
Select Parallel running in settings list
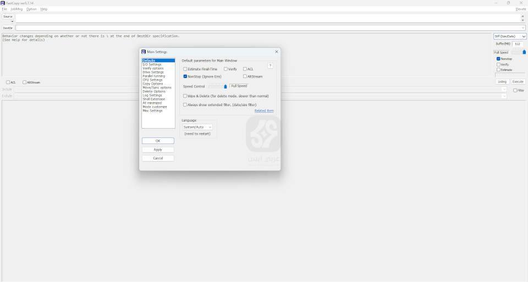tap(158, 76)
